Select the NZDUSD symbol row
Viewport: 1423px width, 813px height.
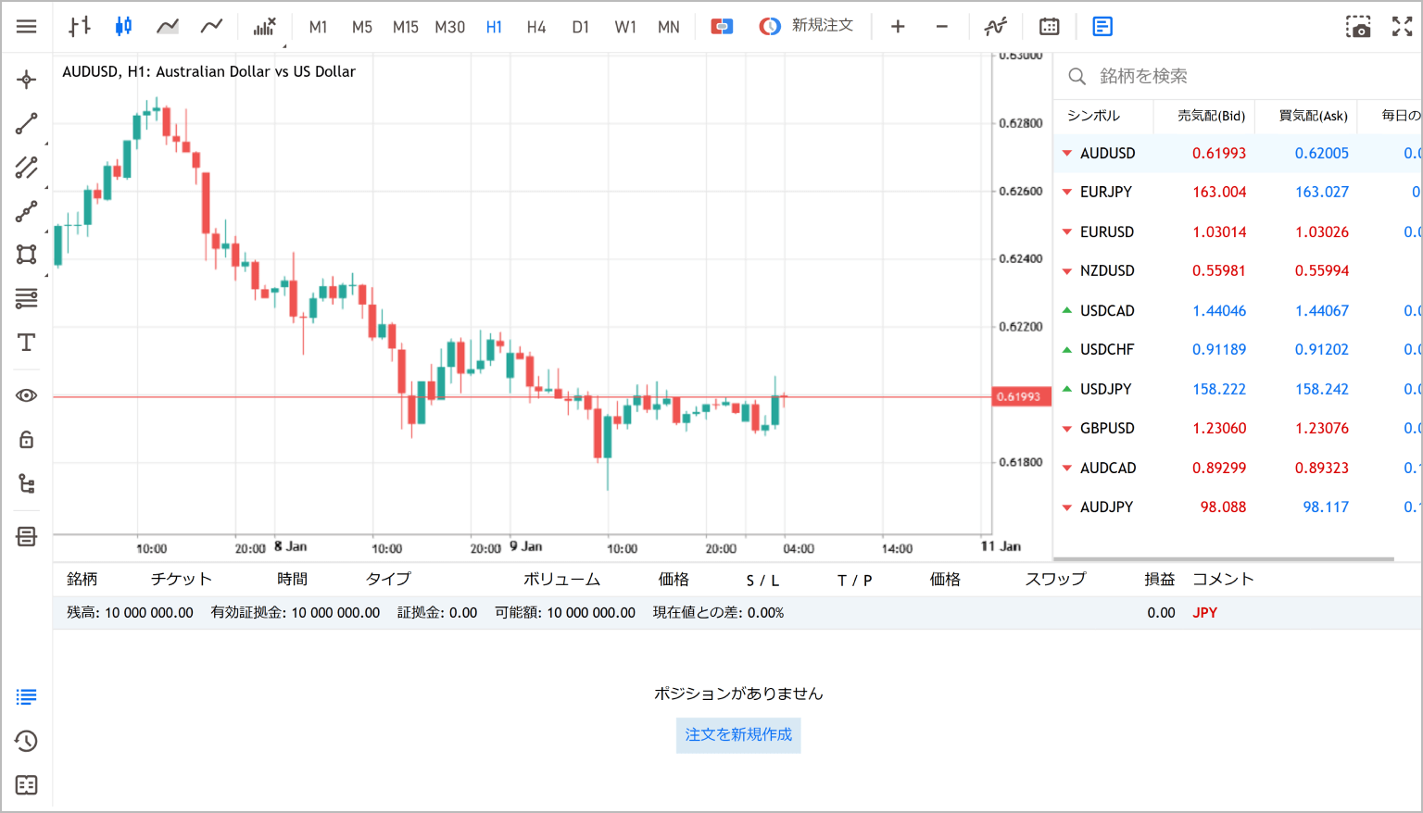[x=1238, y=270]
